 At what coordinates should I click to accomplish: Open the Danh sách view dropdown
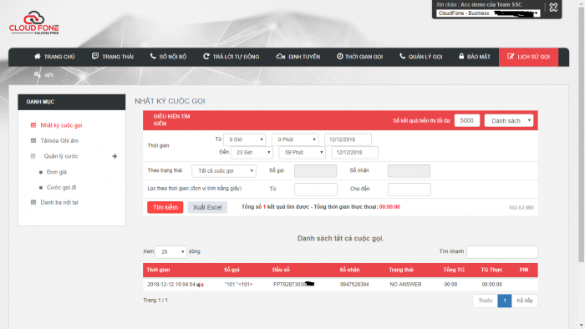pos(509,121)
